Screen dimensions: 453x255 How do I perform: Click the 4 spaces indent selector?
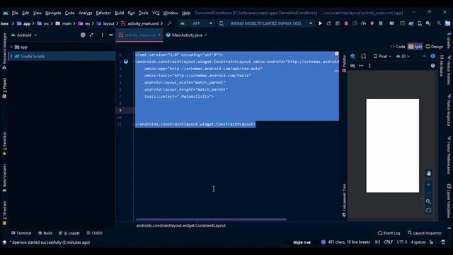click(x=418, y=242)
